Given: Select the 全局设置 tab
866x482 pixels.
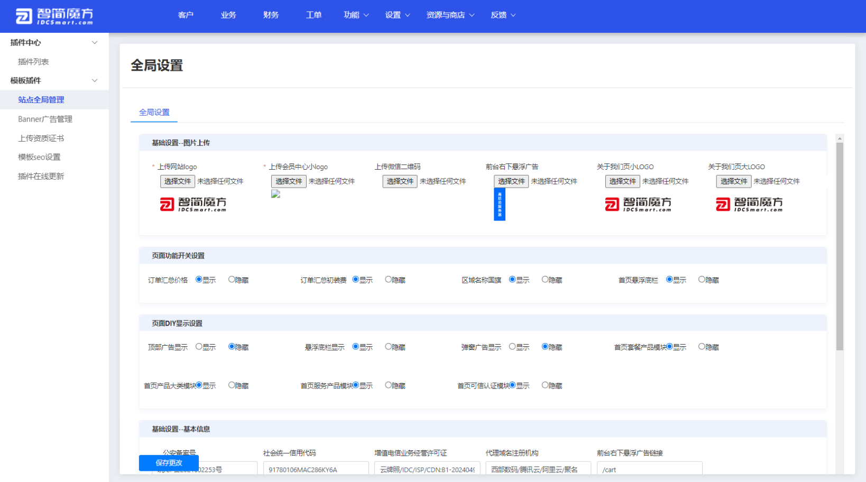Looking at the screenshot, I should point(154,112).
